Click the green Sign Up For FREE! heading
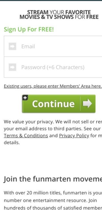102x211 pixels. coord(29,29)
